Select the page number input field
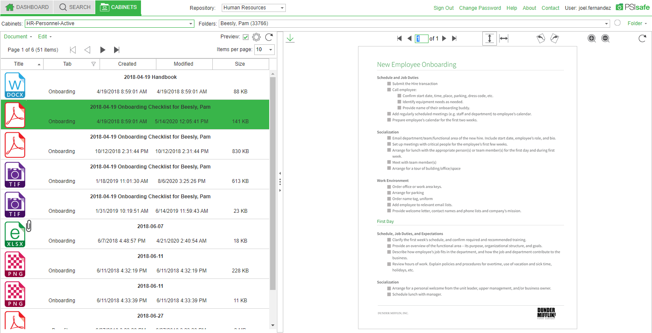The image size is (652, 333). coord(421,38)
